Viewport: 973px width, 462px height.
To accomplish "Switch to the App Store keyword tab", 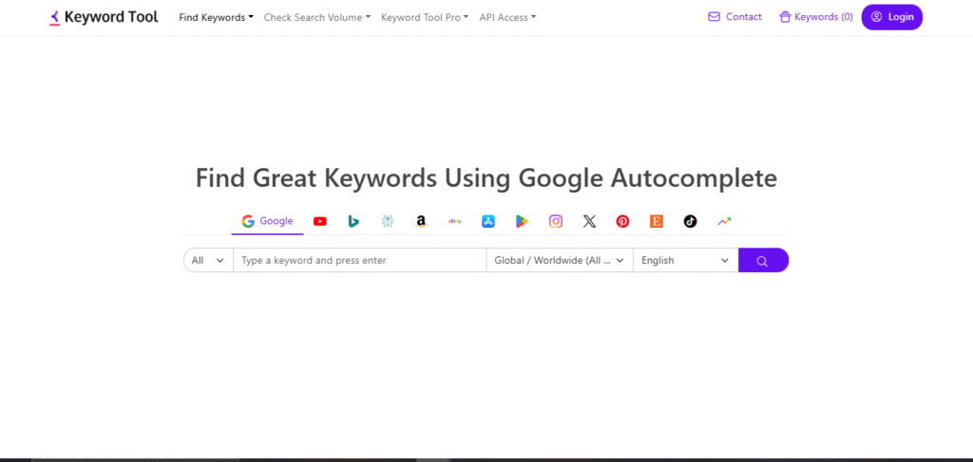I will (x=488, y=221).
